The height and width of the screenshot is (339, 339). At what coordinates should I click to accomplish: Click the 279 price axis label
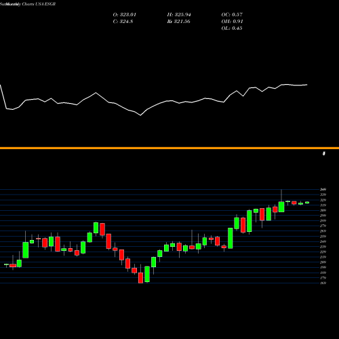323,226
